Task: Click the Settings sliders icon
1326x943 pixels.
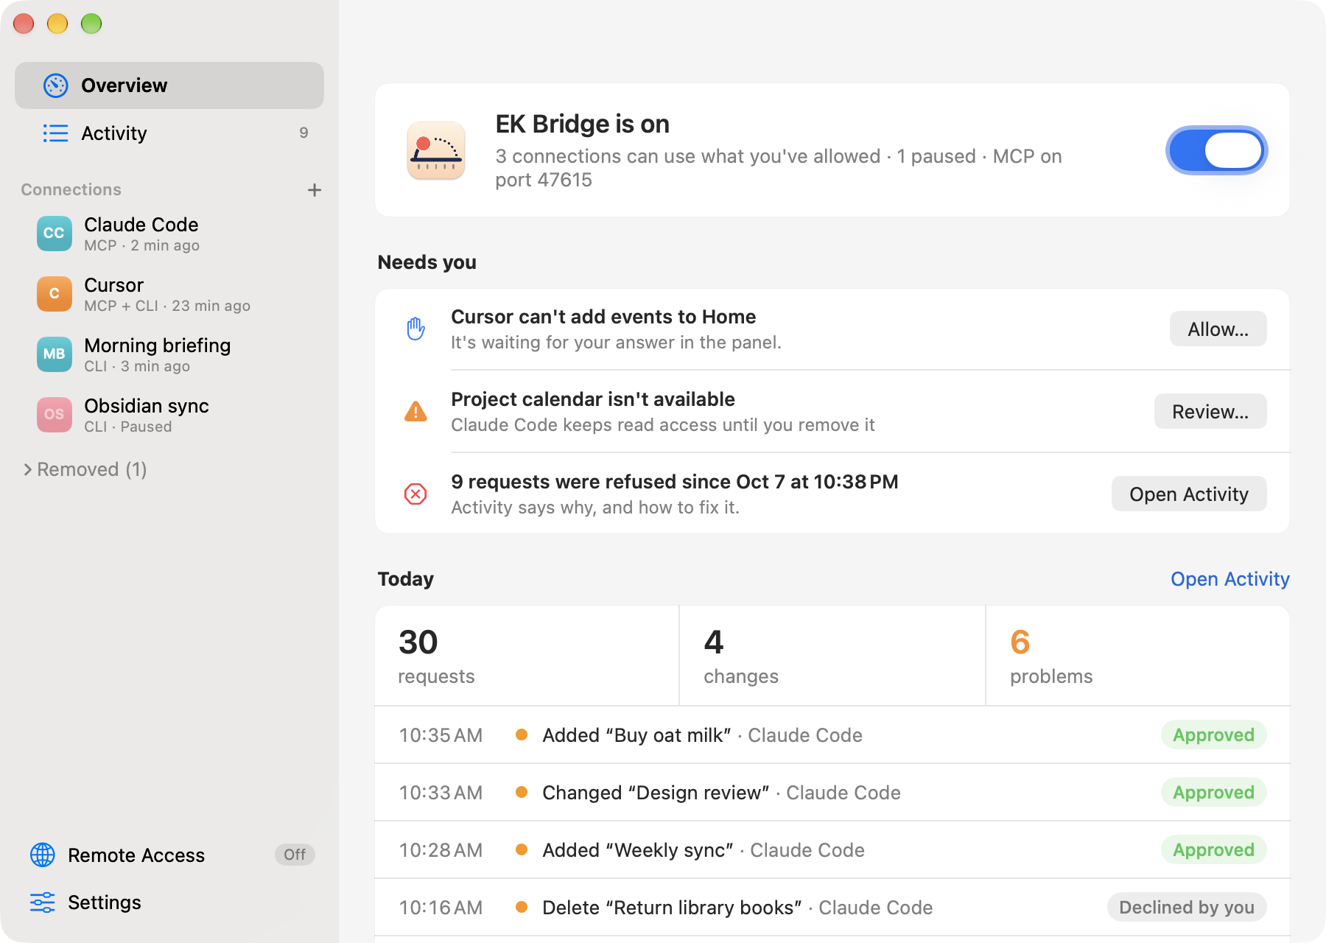Action: [43, 902]
